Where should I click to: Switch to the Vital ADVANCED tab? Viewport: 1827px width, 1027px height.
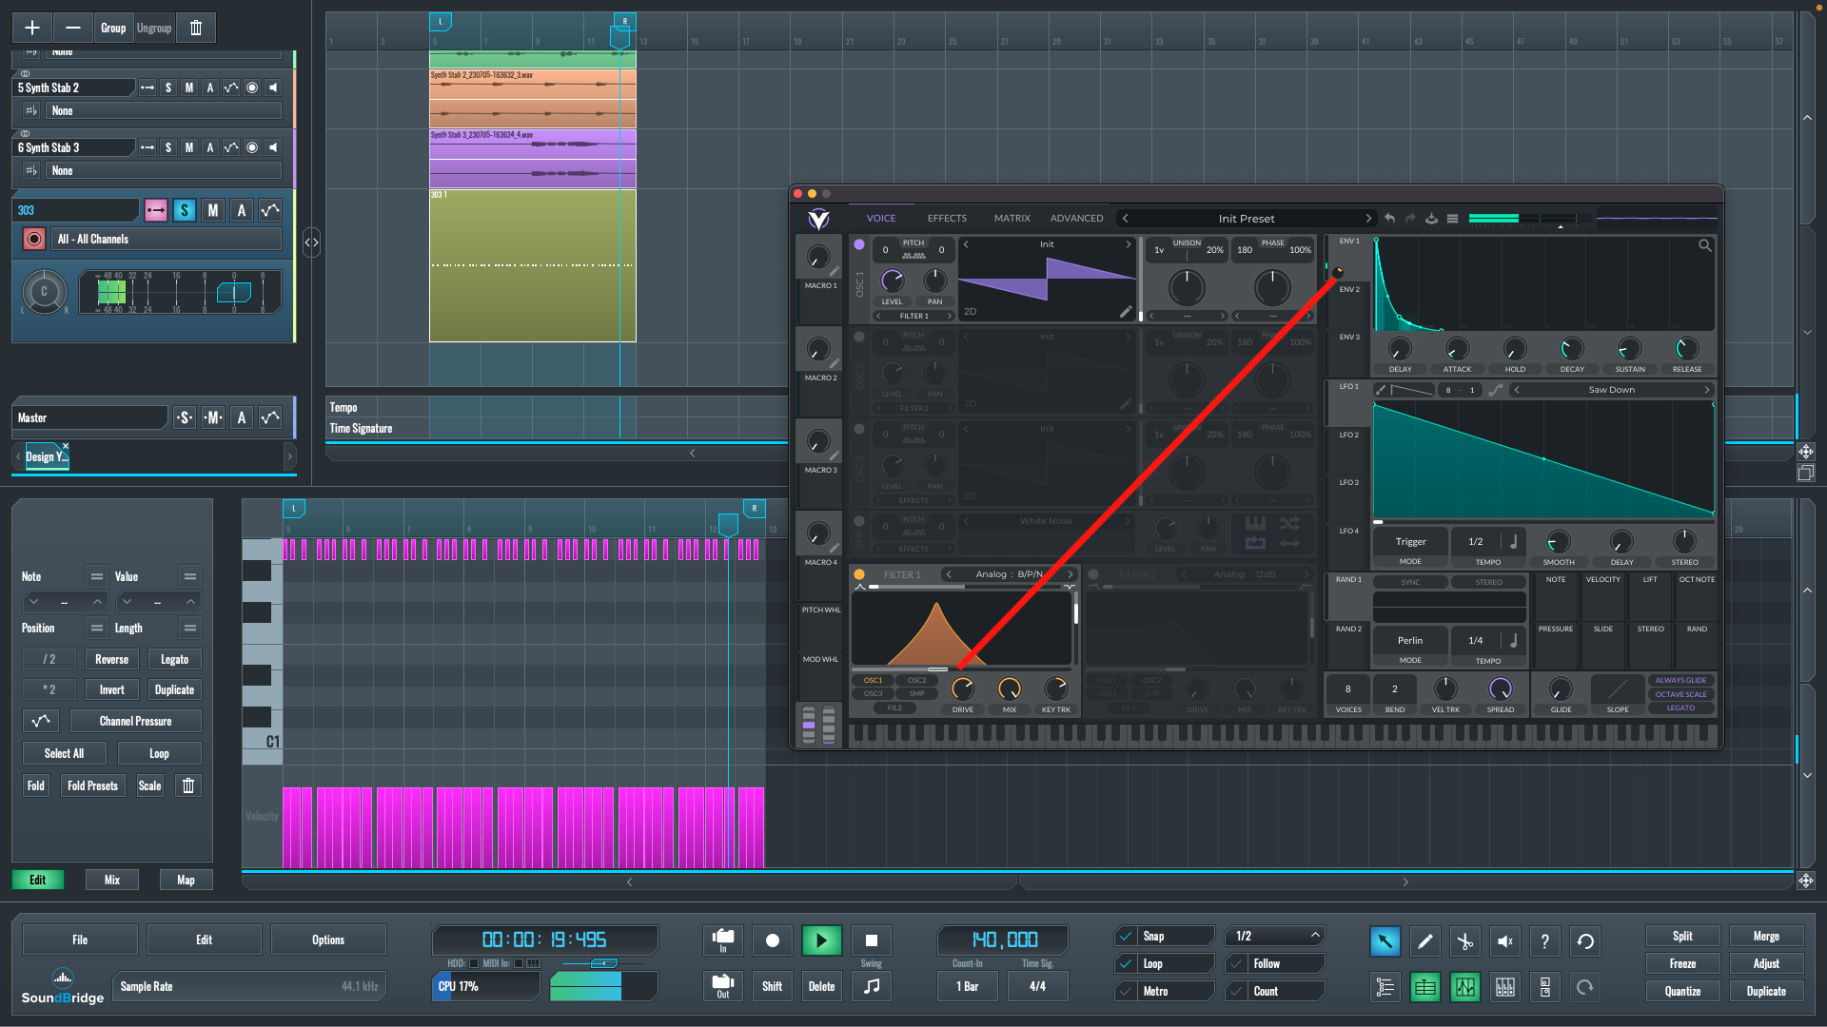(1076, 219)
